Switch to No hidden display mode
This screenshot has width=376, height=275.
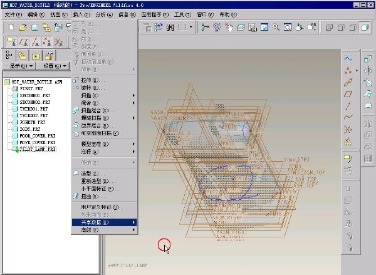tap(353, 28)
